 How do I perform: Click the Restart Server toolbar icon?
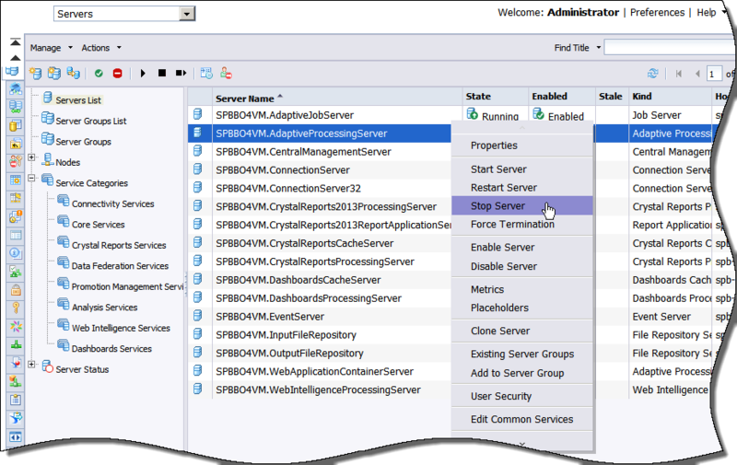coord(181,73)
